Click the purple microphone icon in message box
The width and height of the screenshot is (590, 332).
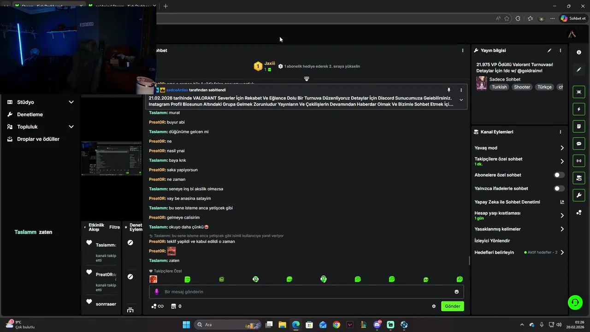click(x=157, y=291)
